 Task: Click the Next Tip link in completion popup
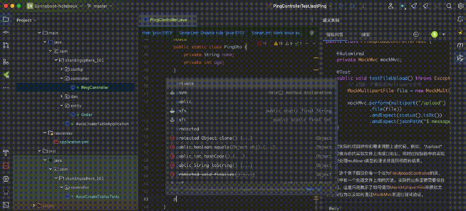pyautogui.click(x=314, y=189)
